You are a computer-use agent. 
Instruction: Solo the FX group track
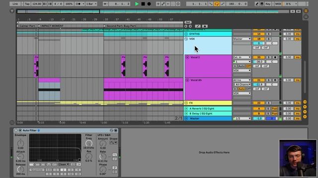pos(268,103)
